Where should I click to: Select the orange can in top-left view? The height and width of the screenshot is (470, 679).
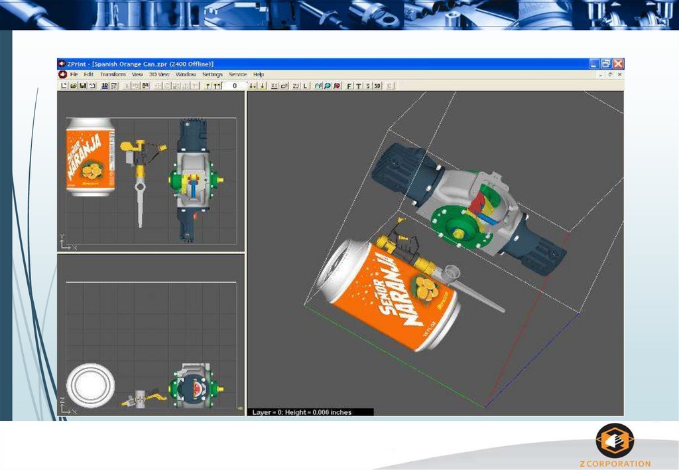pyautogui.click(x=91, y=157)
